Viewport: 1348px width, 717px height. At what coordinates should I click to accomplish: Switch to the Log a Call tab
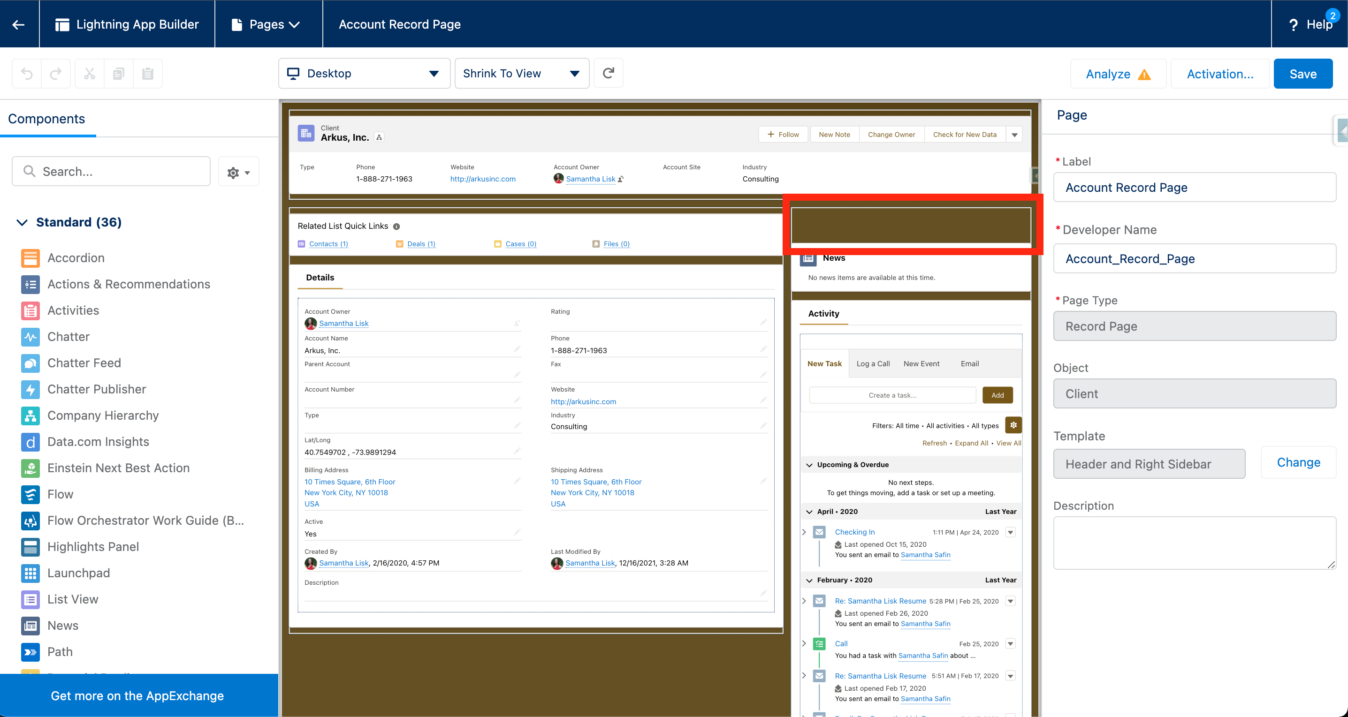872,363
